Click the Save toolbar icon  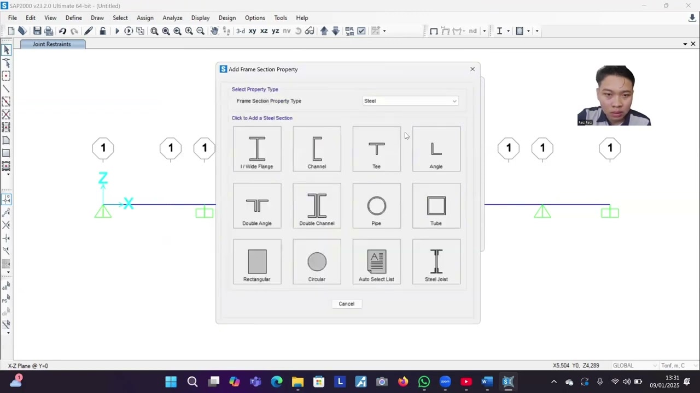coord(37,31)
